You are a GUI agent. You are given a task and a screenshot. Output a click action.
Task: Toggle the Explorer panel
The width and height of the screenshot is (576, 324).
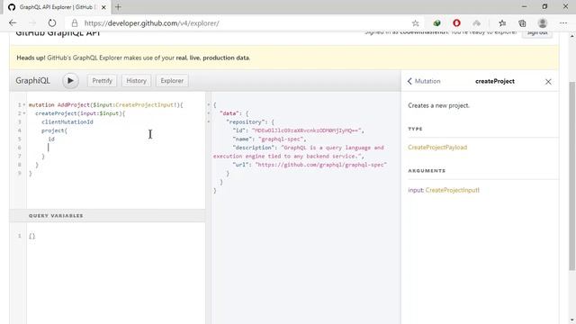(x=172, y=81)
